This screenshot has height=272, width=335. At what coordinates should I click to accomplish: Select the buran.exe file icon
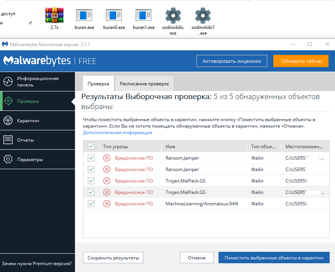click(84, 15)
